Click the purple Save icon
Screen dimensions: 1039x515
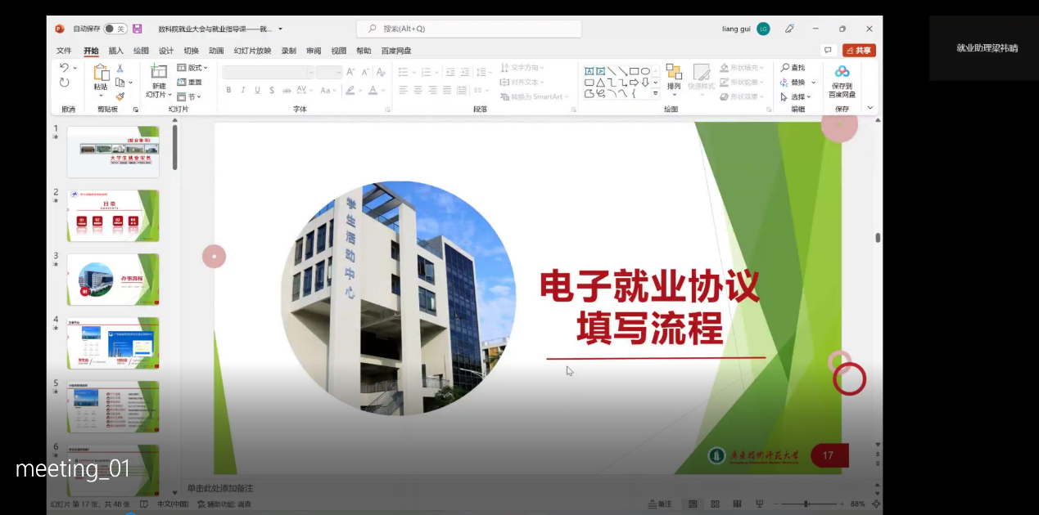(x=138, y=29)
